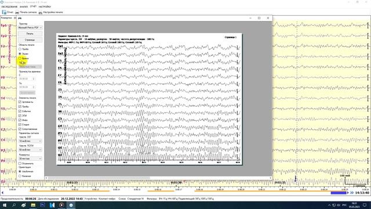371x209 pixels.
Task: Maximize the print preview dialog
Action: (259, 18)
